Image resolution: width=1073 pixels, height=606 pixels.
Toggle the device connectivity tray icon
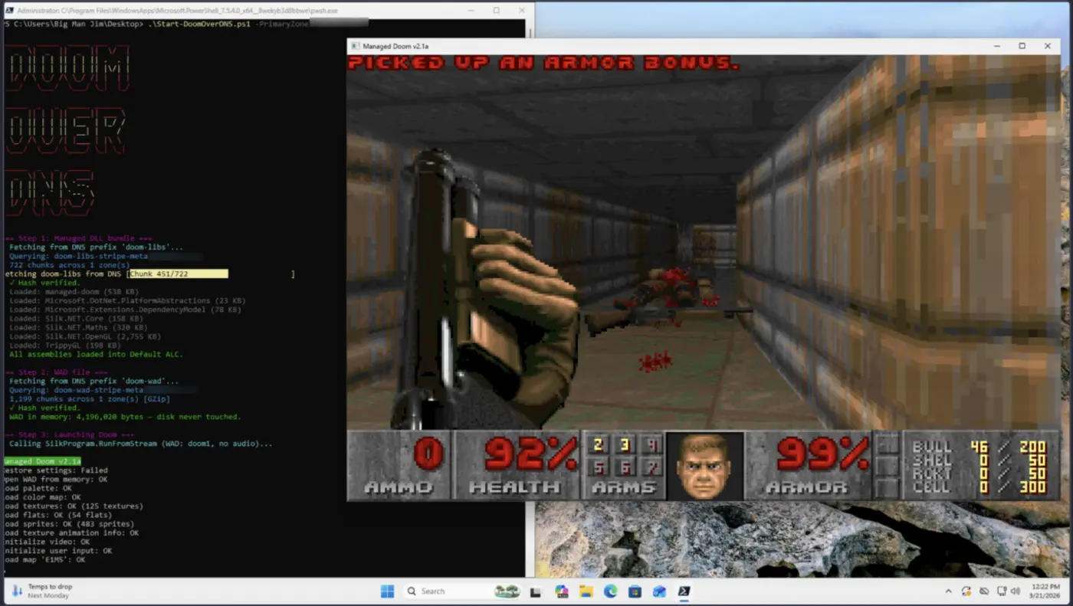(1002, 591)
